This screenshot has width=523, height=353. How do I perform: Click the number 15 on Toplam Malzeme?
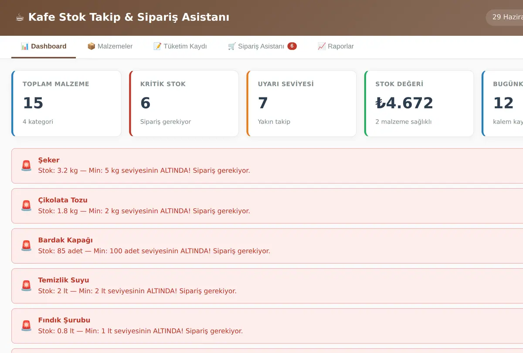tap(33, 103)
